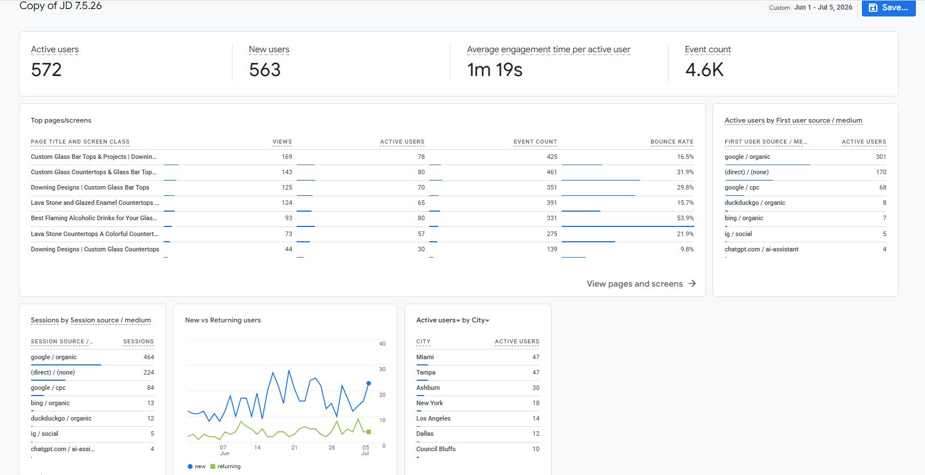
Task: Click PAGE TITLE AND SCREEN CLASS header
Action: 80,142
